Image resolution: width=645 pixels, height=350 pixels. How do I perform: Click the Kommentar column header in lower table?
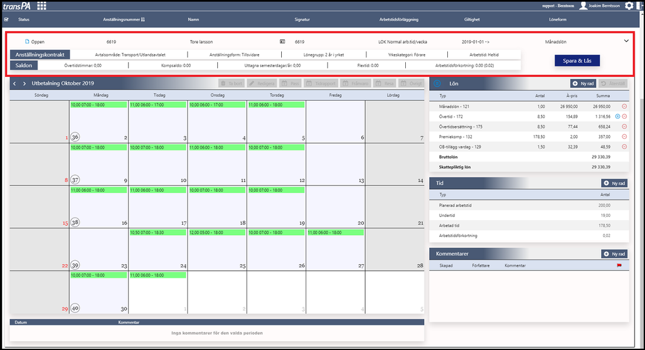click(x=129, y=322)
